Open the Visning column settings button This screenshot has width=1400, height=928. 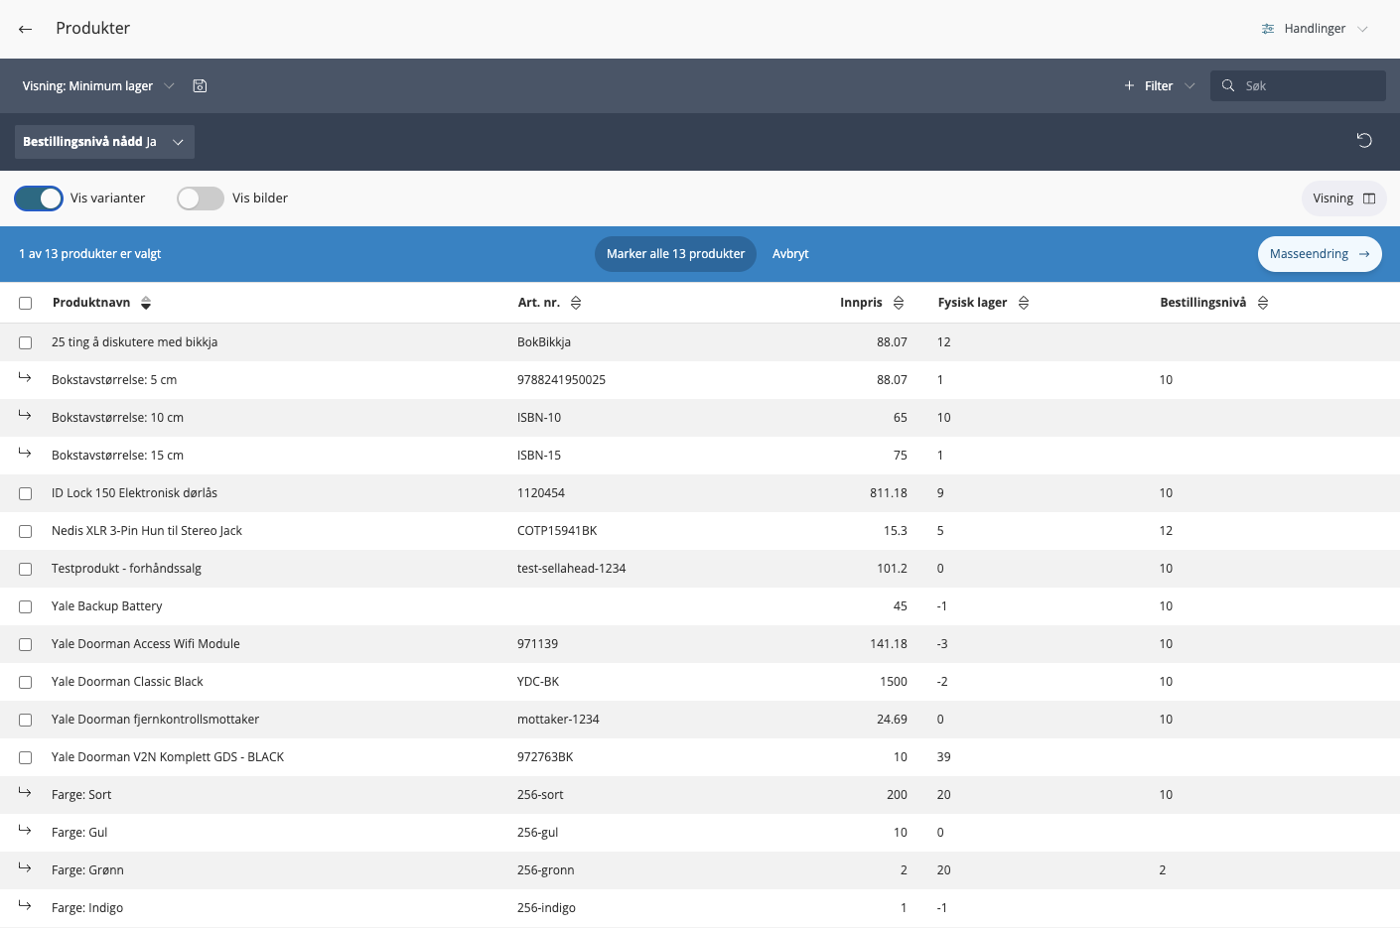click(1343, 199)
